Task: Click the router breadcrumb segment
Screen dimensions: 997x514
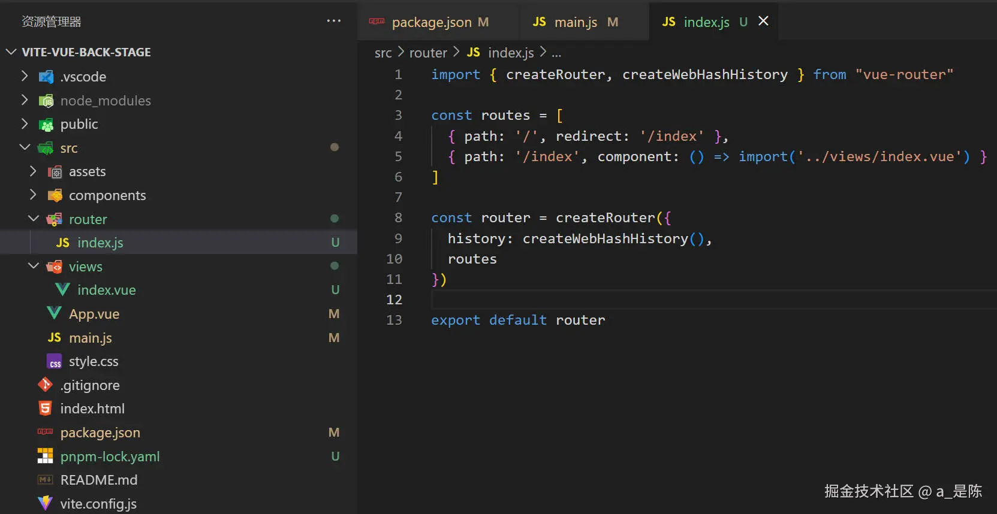Action: click(428, 53)
